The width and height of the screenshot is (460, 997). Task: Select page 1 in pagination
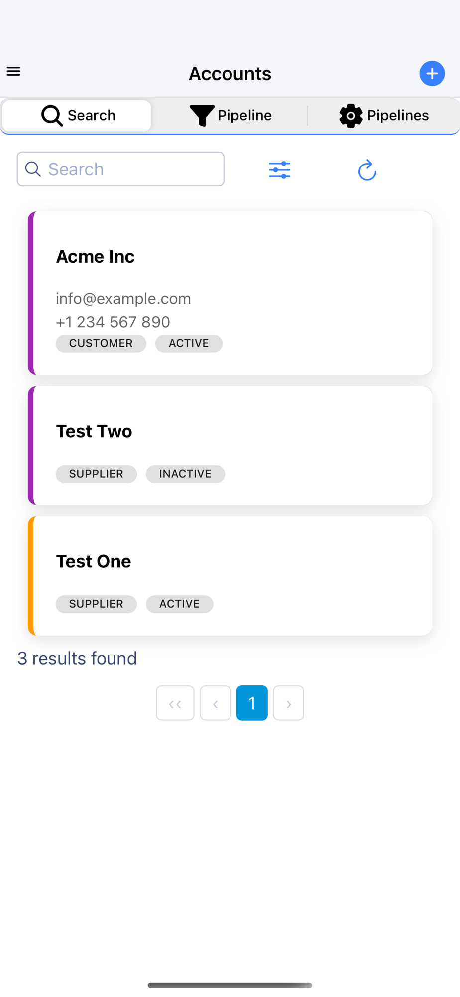(252, 703)
